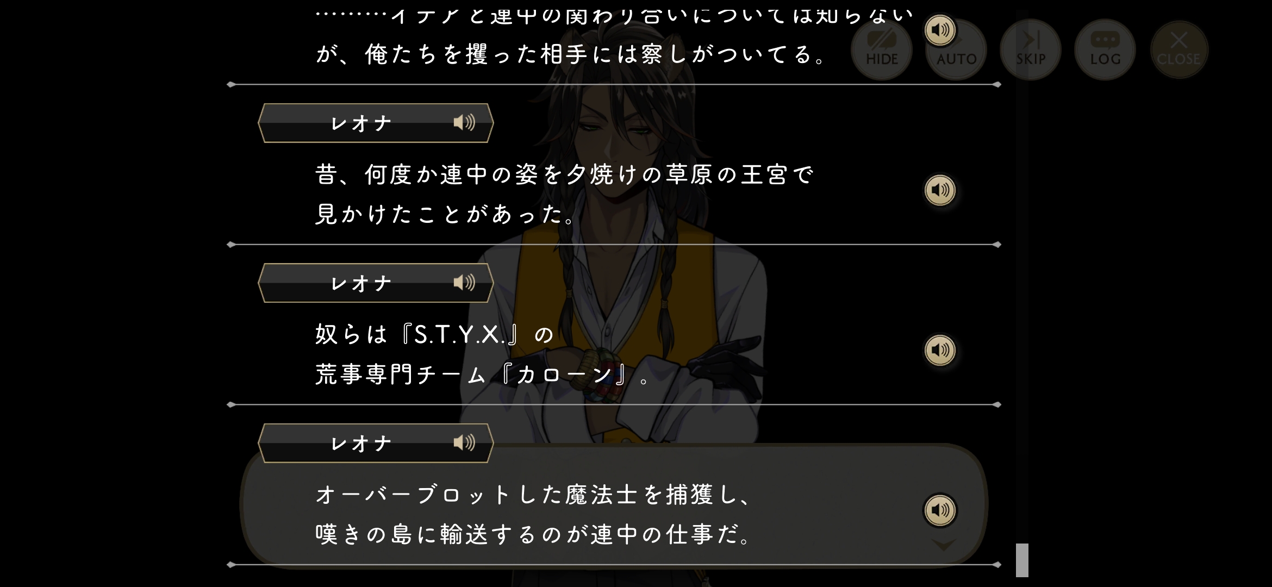Play voice for the partially hidden top line
Image resolution: width=1272 pixels, height=587 pixels.
[940, 30]
